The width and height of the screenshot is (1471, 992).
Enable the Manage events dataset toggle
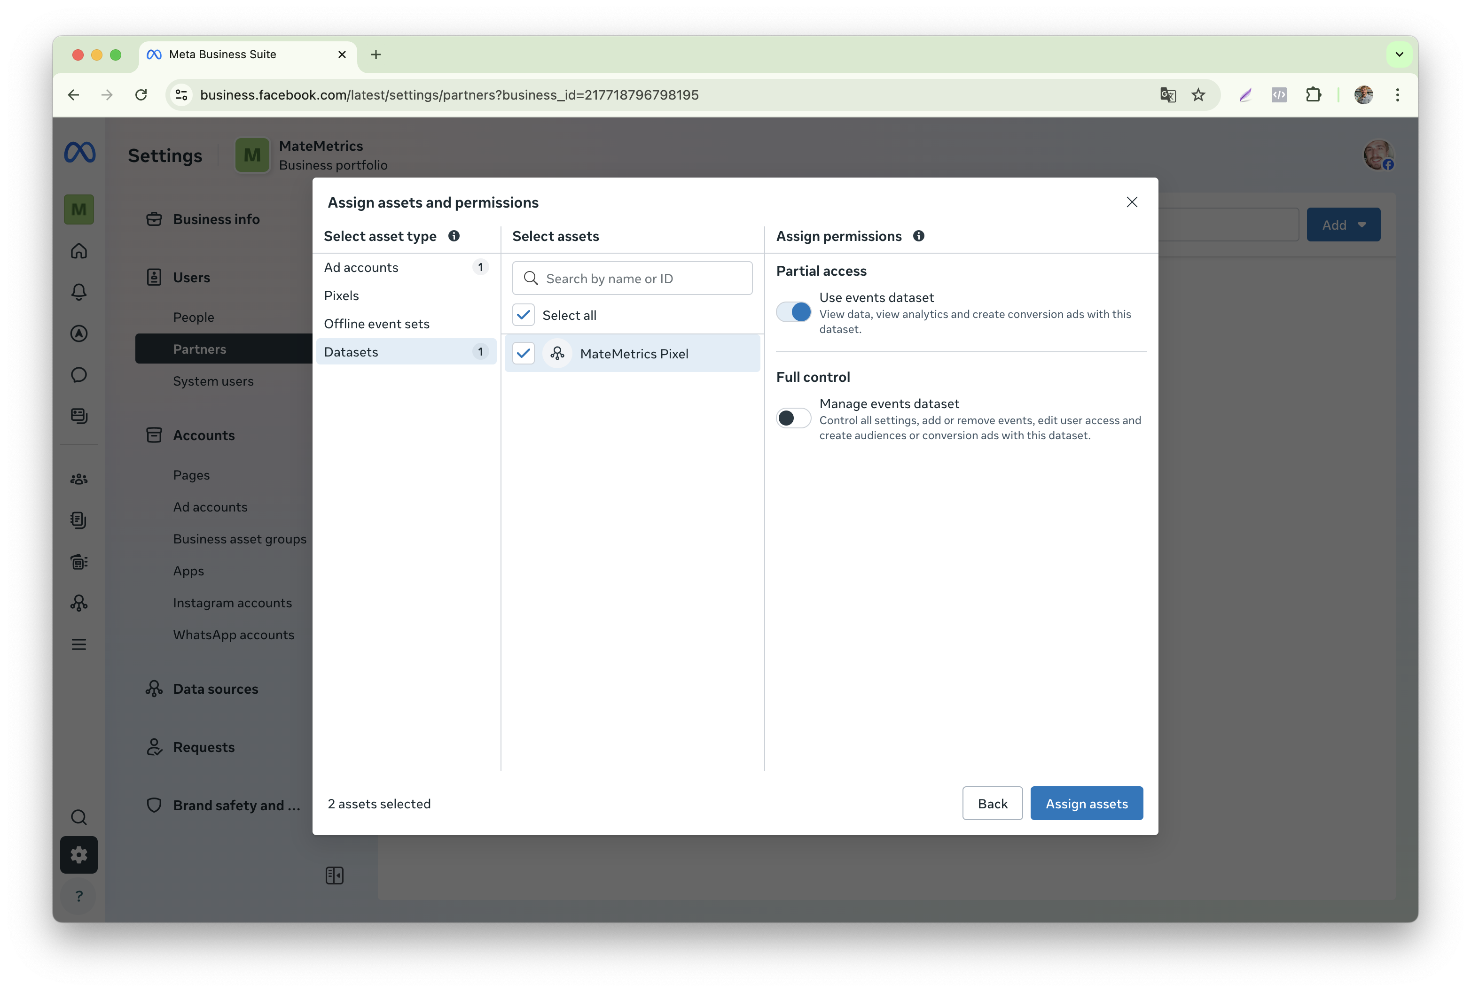coord(793,418)
